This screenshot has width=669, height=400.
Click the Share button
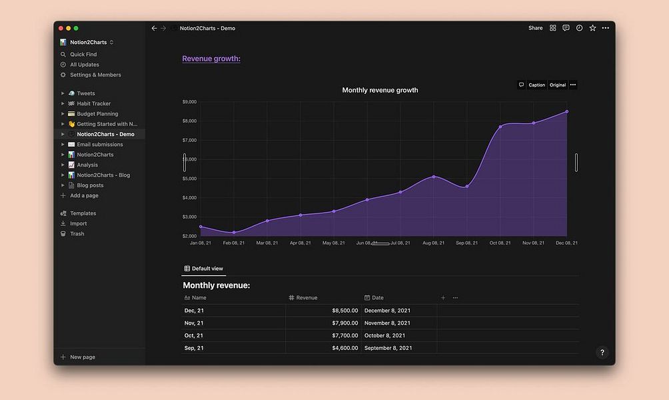point(535,27)
